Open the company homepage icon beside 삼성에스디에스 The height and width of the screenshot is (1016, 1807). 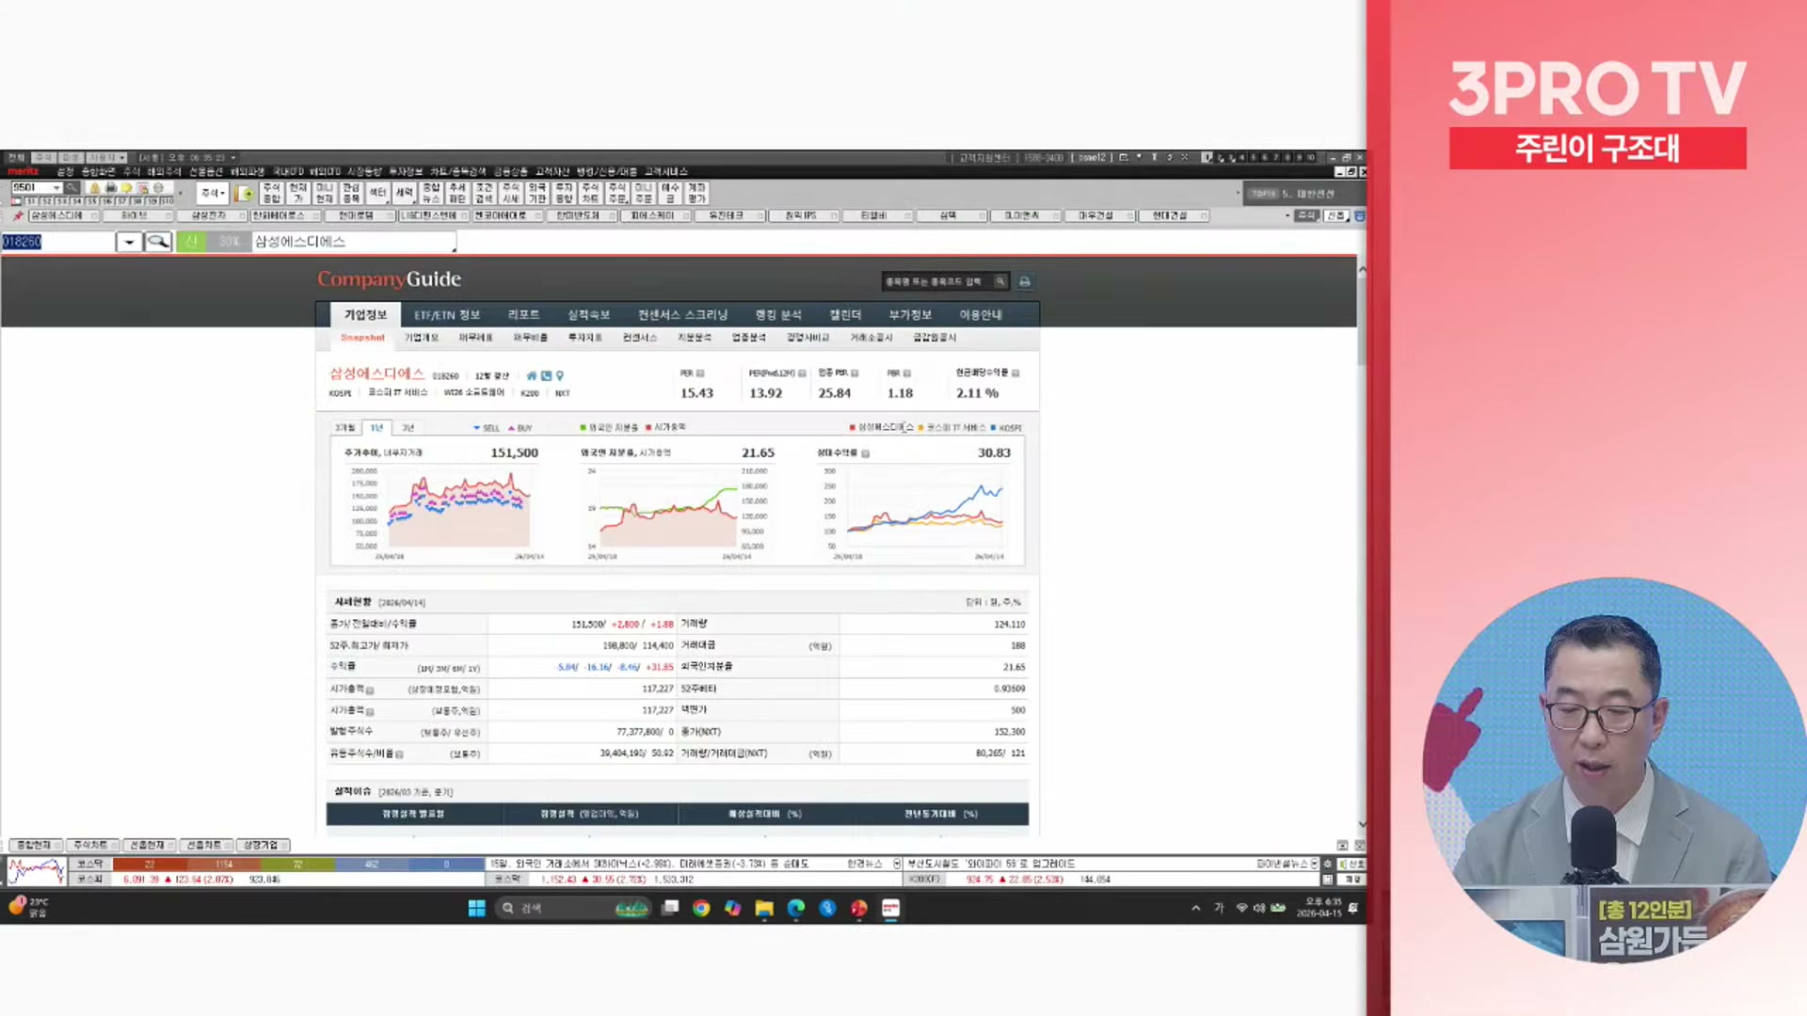(x=532, y=375)
